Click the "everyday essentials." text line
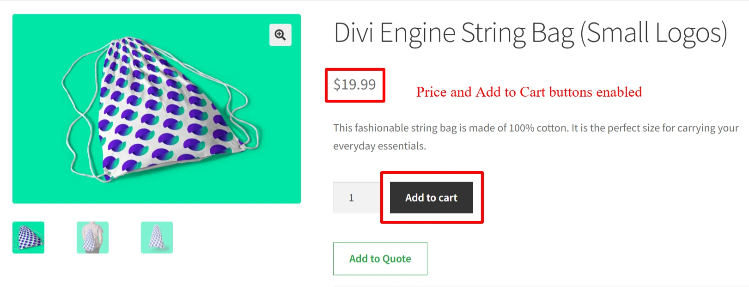Image resolution: width=749 pixels, height=287 pixels. coord(379,146)
